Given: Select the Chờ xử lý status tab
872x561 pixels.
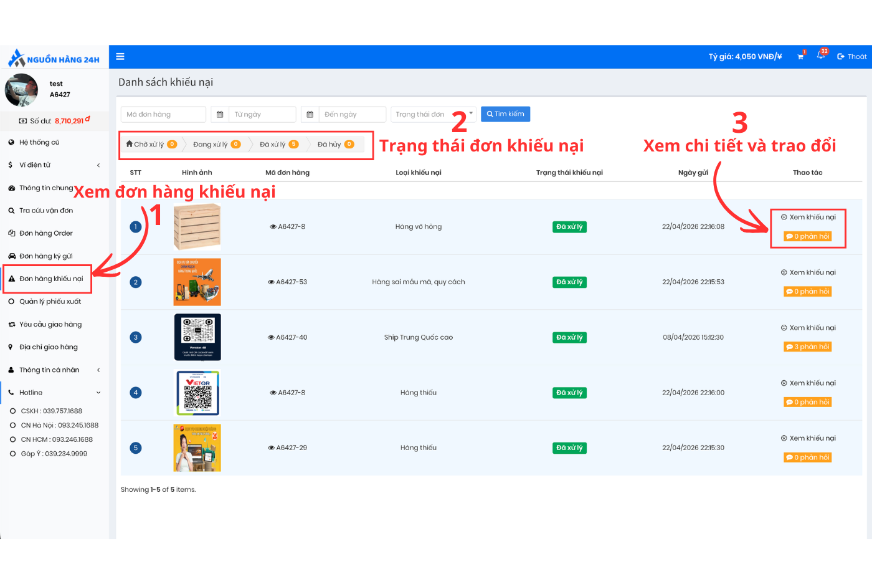Looking at the screenshot, I should (x=151, y=145).
